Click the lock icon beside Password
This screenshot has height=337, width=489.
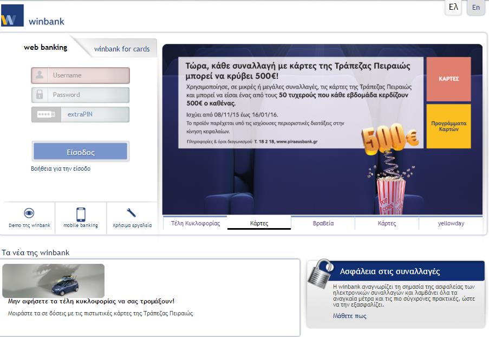tap(40, 95)
